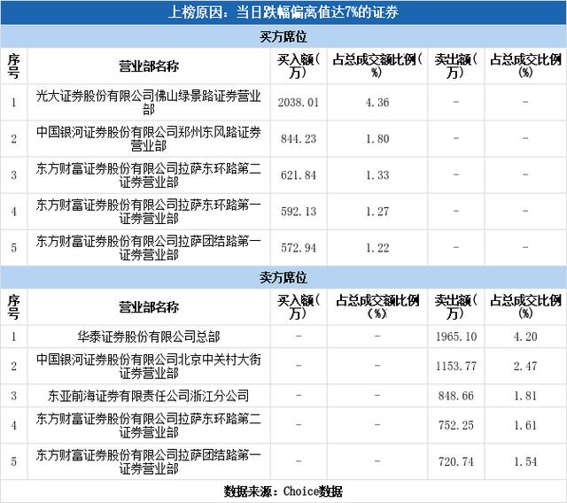Select sell amount 752.25
This screenshot has width=567, height=503.
coord(456,425)
